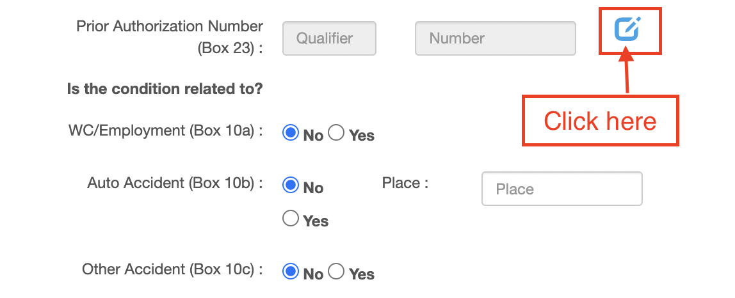This screenshot has height=298, width=735.
Task: Click the Auto Accident (Box 10b) label text
Action: coord(174,183)
